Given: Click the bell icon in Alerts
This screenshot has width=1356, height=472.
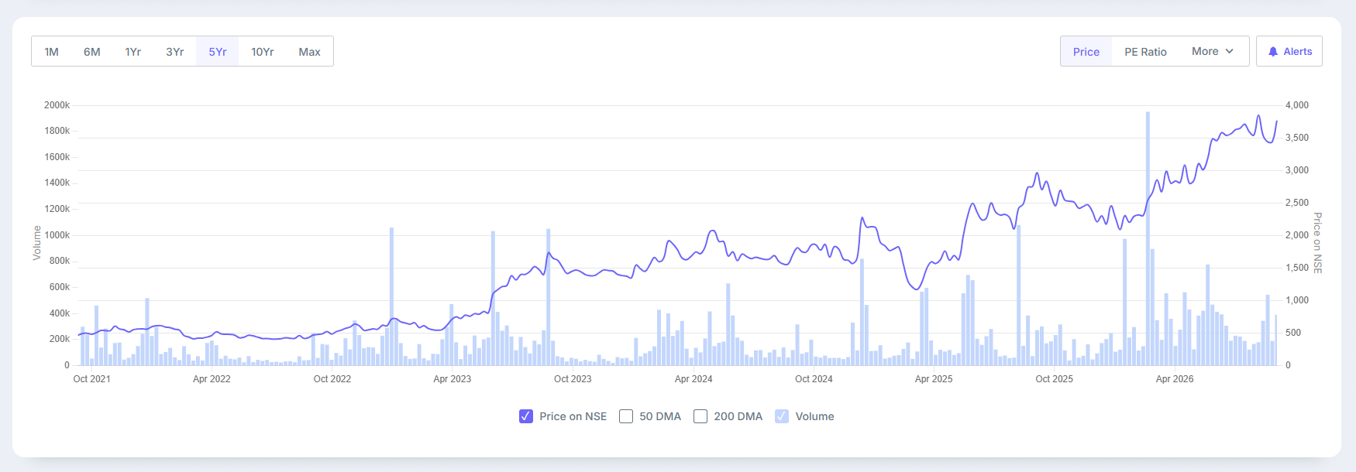Looking at the screenshot, I should (x=1272, y=52).
